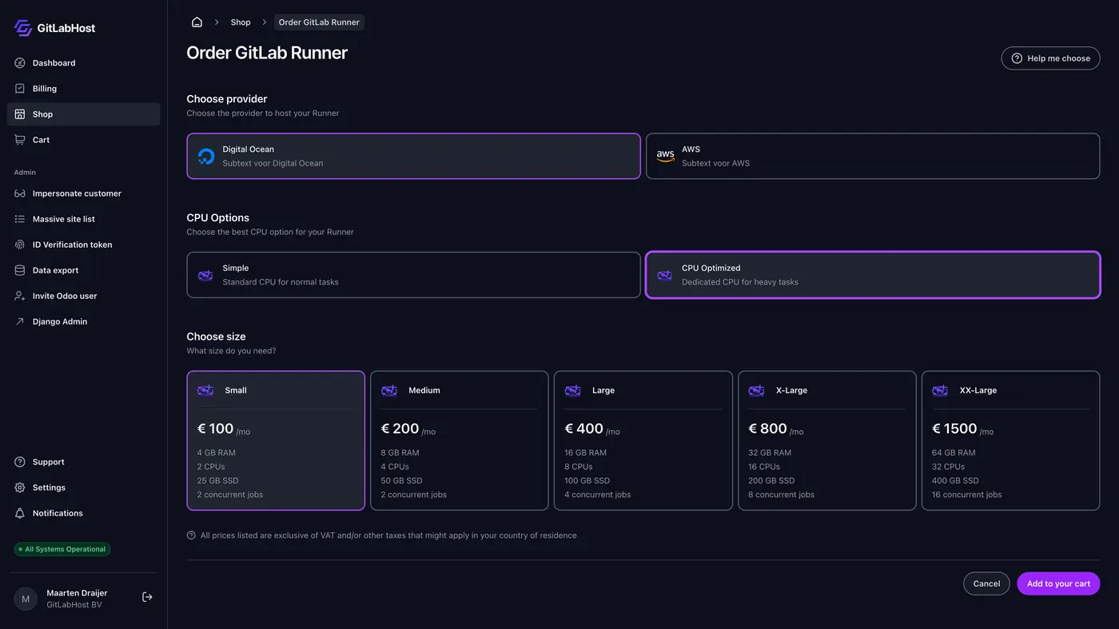This screenshot has width=1119, height=629.
Task: Open Billing in the sidebar
Action: (x=83, y=89)
